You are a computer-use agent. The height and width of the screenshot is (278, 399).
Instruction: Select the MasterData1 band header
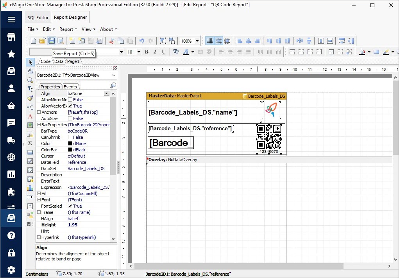pos(216,96)
